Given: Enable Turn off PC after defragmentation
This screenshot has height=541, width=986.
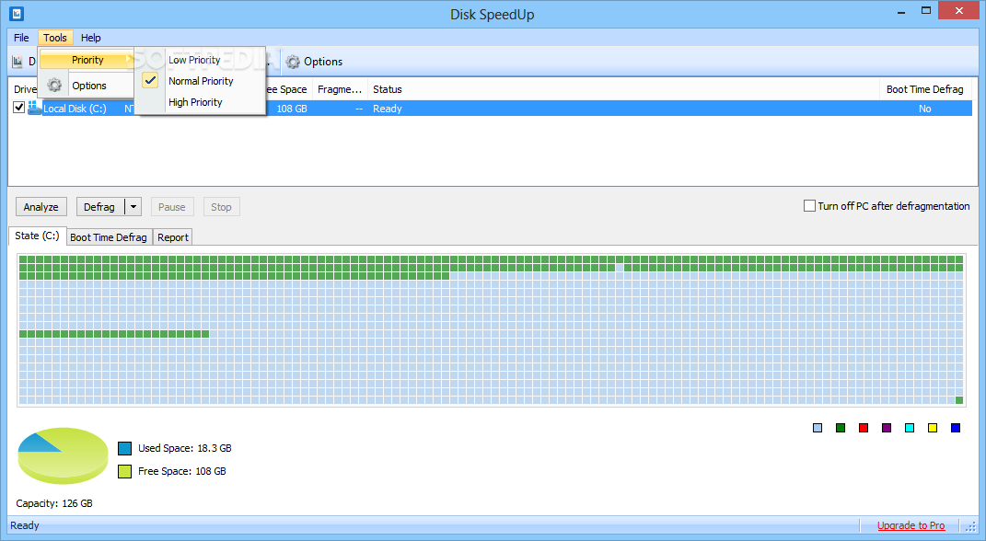Looking at the screenshot, I should [810, 205].
